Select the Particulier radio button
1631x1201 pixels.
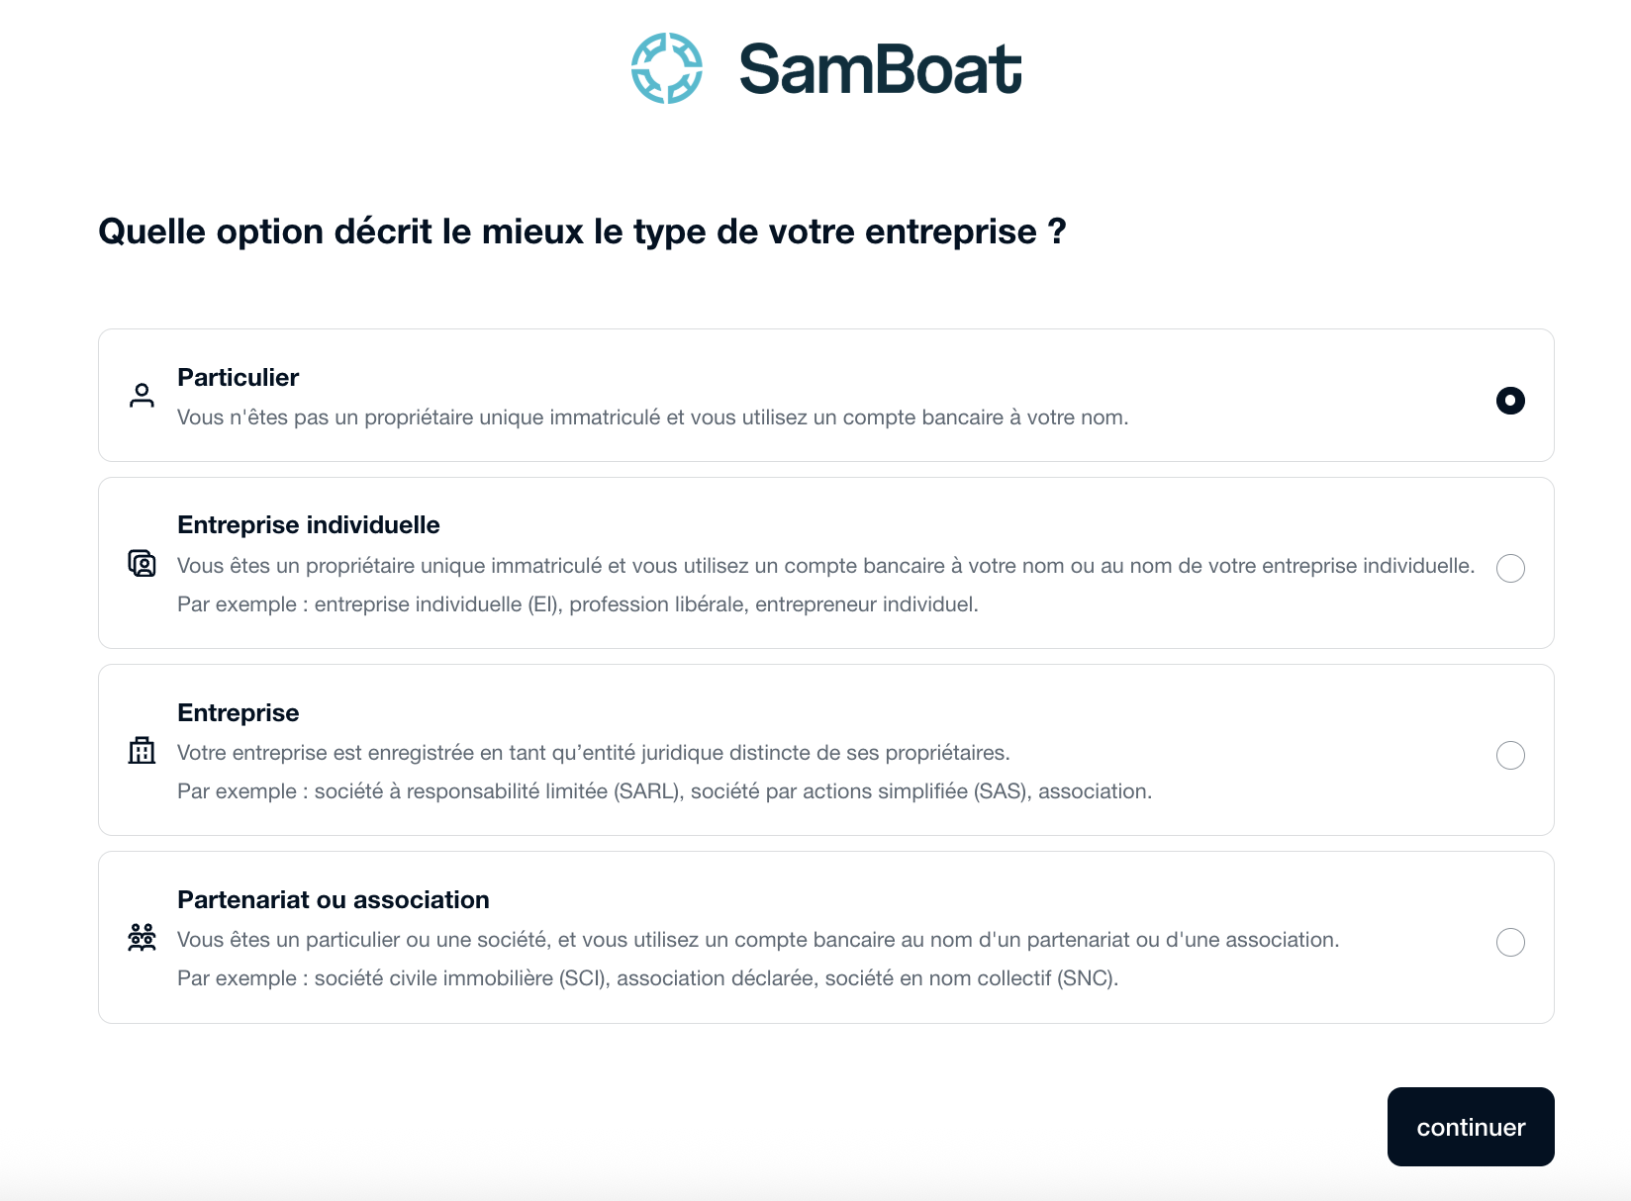pos(1510,401)
